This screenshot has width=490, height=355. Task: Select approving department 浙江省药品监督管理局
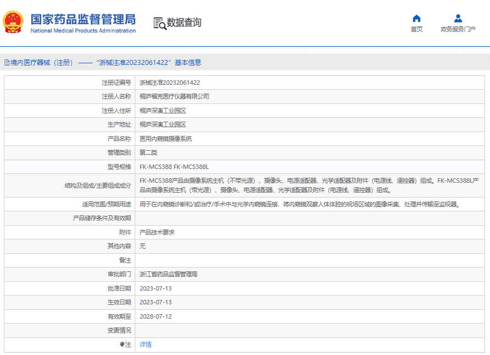pos(168,274)
